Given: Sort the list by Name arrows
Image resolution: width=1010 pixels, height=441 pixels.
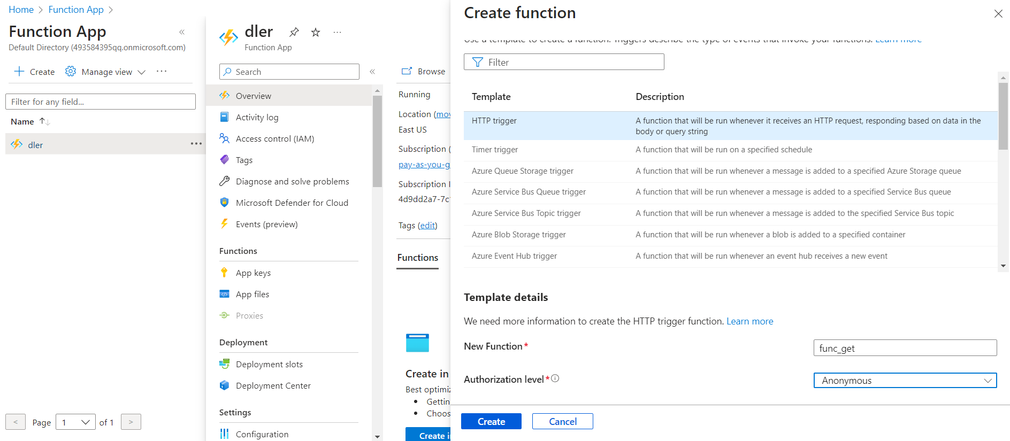Looking at the screenshot, I should coord(45,122).
